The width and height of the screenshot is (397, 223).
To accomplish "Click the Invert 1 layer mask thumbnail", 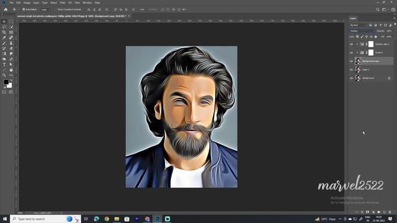I will (x=371, y=53).
